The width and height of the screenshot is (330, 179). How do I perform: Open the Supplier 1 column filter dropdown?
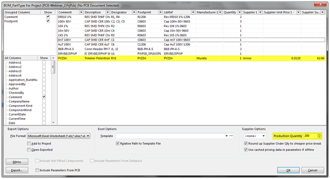point(260,12)
